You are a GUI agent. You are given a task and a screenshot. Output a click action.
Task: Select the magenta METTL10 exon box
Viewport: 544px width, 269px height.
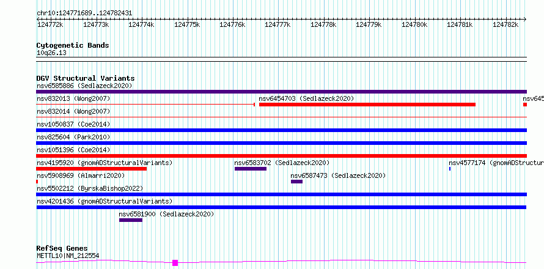[175, 263]
